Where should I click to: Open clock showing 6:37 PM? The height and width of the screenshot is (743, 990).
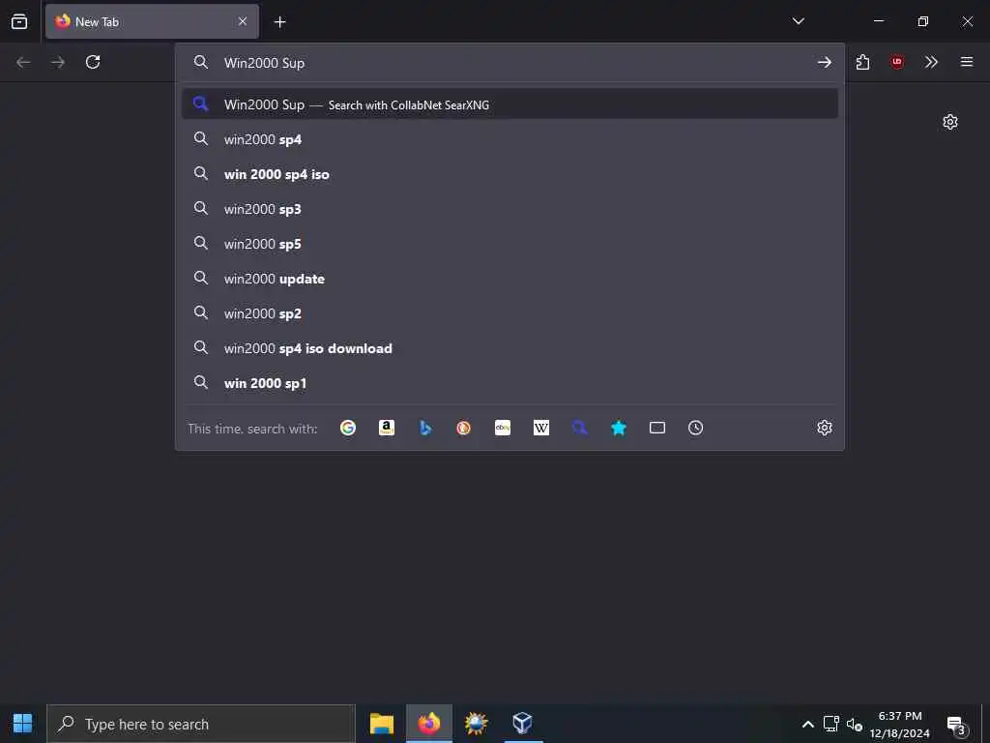point(900,724)
